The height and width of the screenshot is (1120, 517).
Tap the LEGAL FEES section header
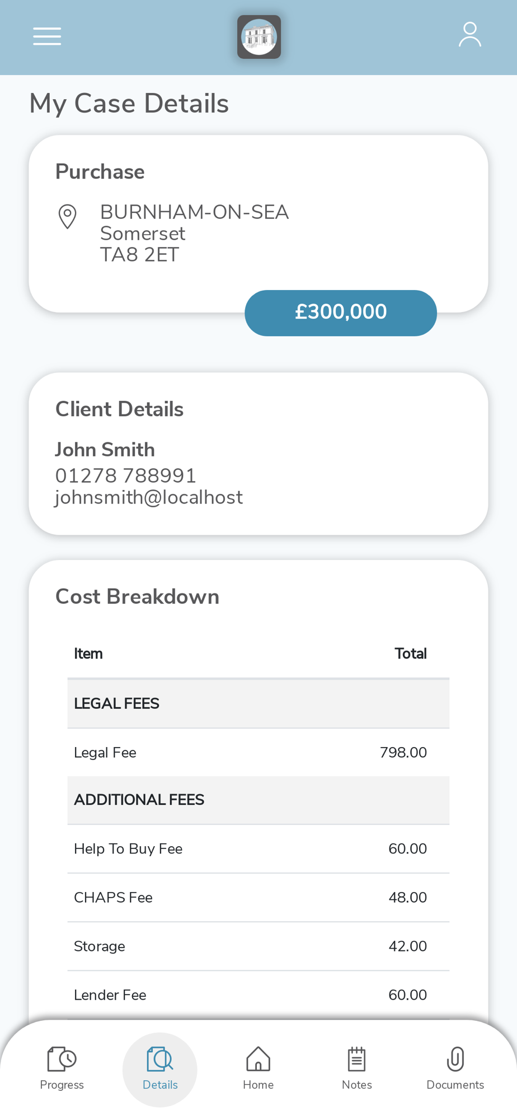[258, 703]
